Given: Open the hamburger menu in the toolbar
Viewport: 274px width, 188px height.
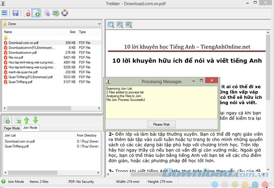Looking at the screenshot, I should point(5,13).
